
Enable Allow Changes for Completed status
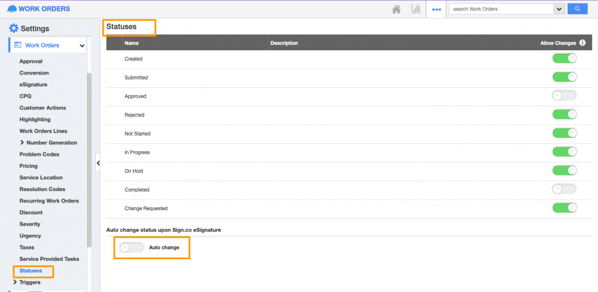[564, 189]
